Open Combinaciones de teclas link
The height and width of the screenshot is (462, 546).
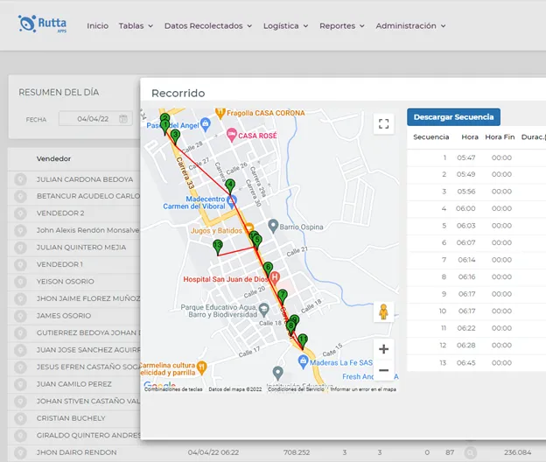click(x=173, y=389)
